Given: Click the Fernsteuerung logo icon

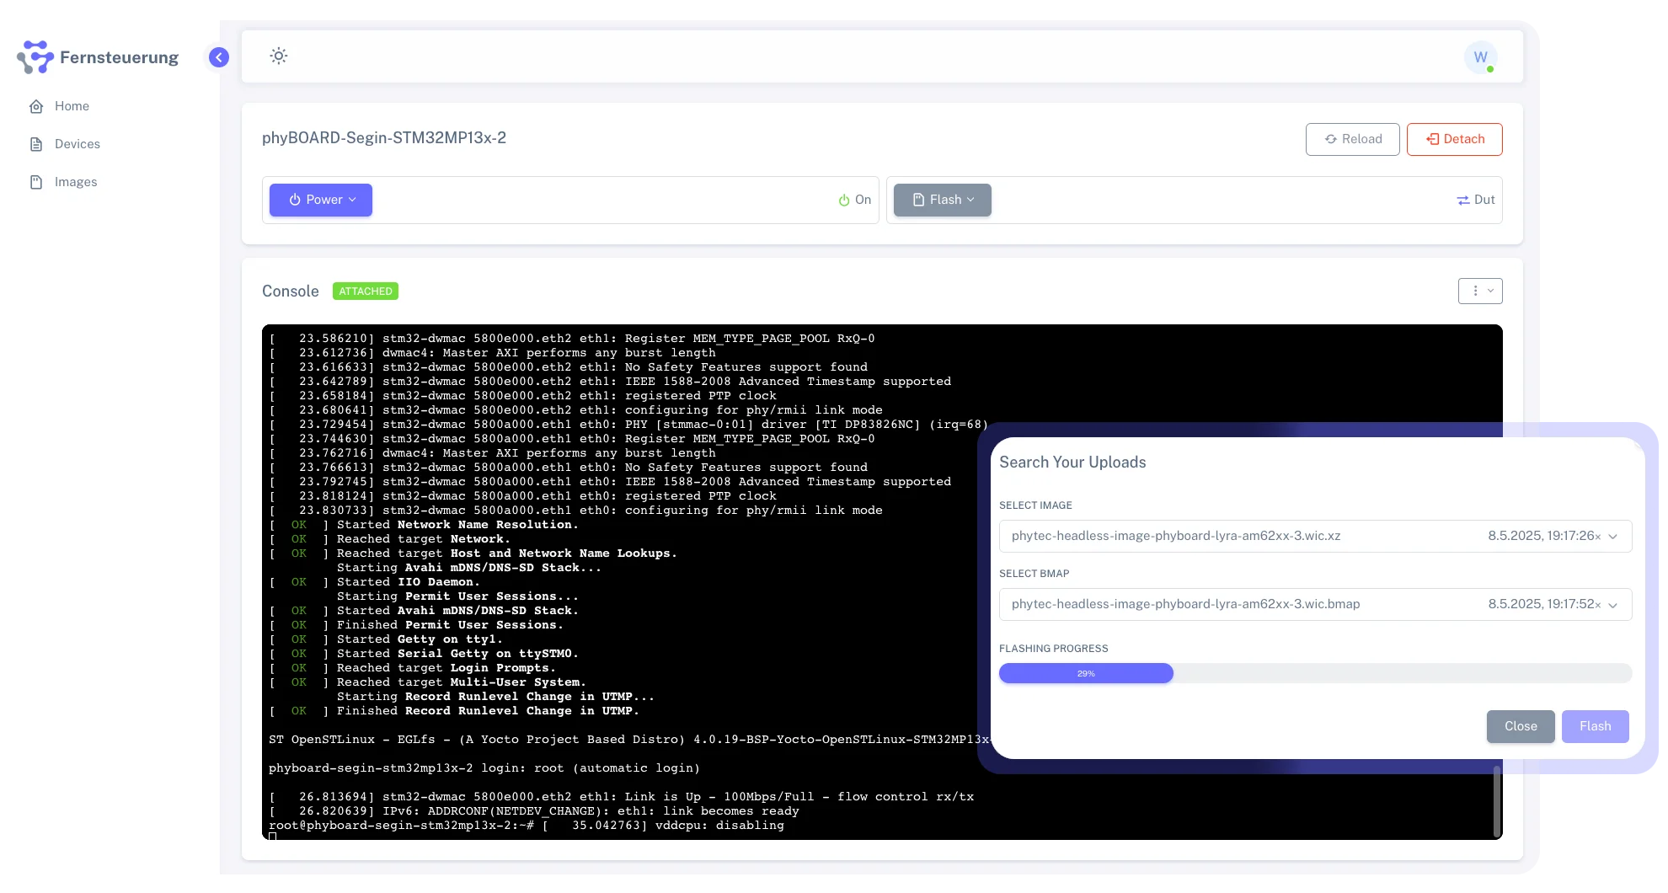Looking at the screenshot, I should coord(35,56).
